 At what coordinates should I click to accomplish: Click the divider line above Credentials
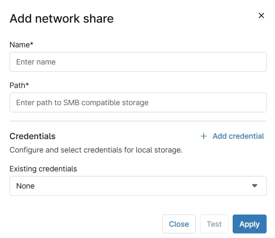pos(138,121)
